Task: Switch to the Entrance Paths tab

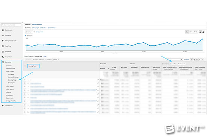Action: click(x=37, y=25)
